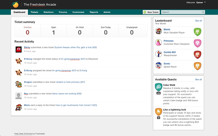Open the Sonic name link in Leaderboard
The height and width of the screenshot is (136, 218).
tap(167, 64)
